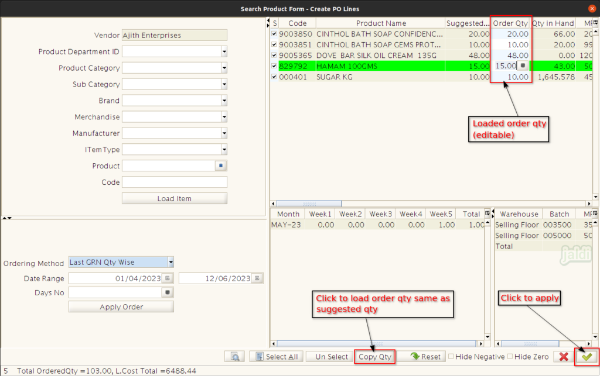The height and width of the screenshot is (376, 600).
Task: Open the Ordering Method dropdown
Action: (171, 262)
